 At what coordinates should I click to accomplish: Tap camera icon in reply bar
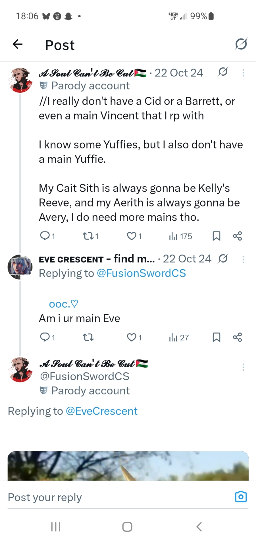[241, 497]
